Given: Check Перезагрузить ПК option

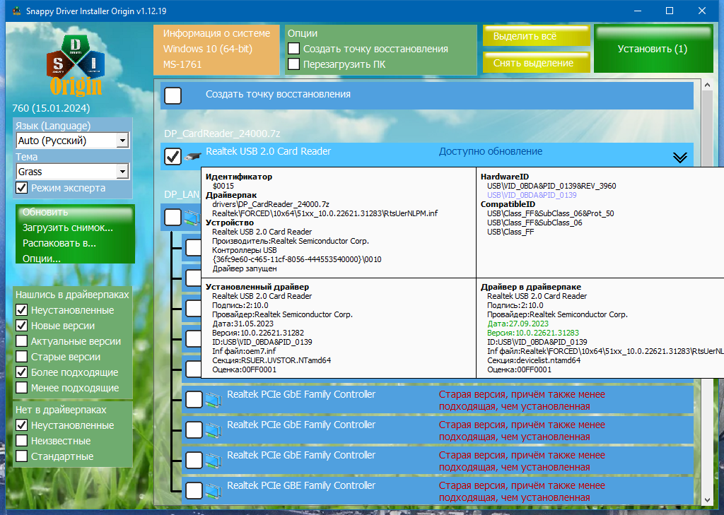Looking at the screenshot, I should [x=293, y=64].
